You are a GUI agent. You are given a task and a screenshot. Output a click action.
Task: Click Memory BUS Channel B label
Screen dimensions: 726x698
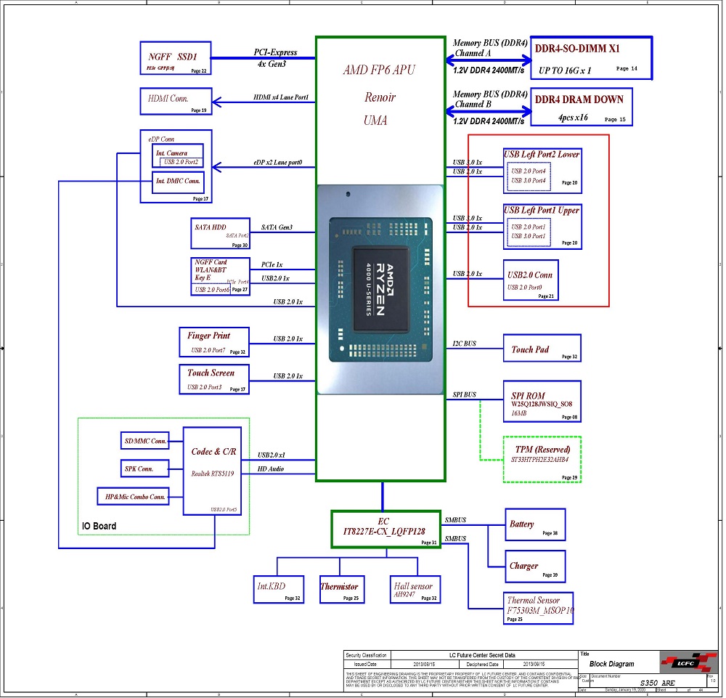coord(490,99)
